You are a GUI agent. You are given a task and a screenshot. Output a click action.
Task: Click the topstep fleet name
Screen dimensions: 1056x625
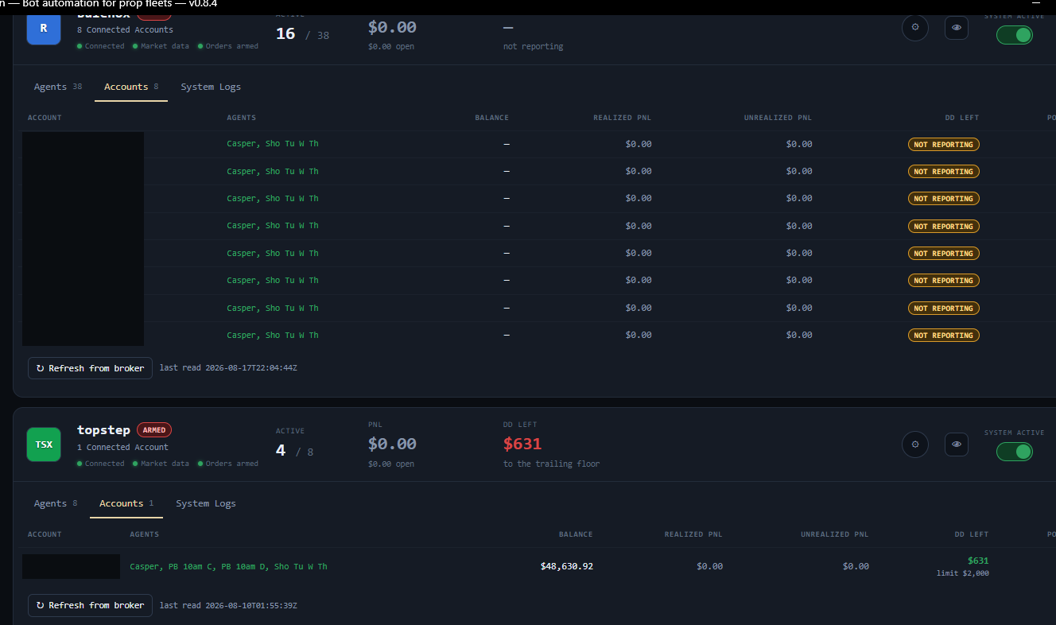click(x=103, y=430)
